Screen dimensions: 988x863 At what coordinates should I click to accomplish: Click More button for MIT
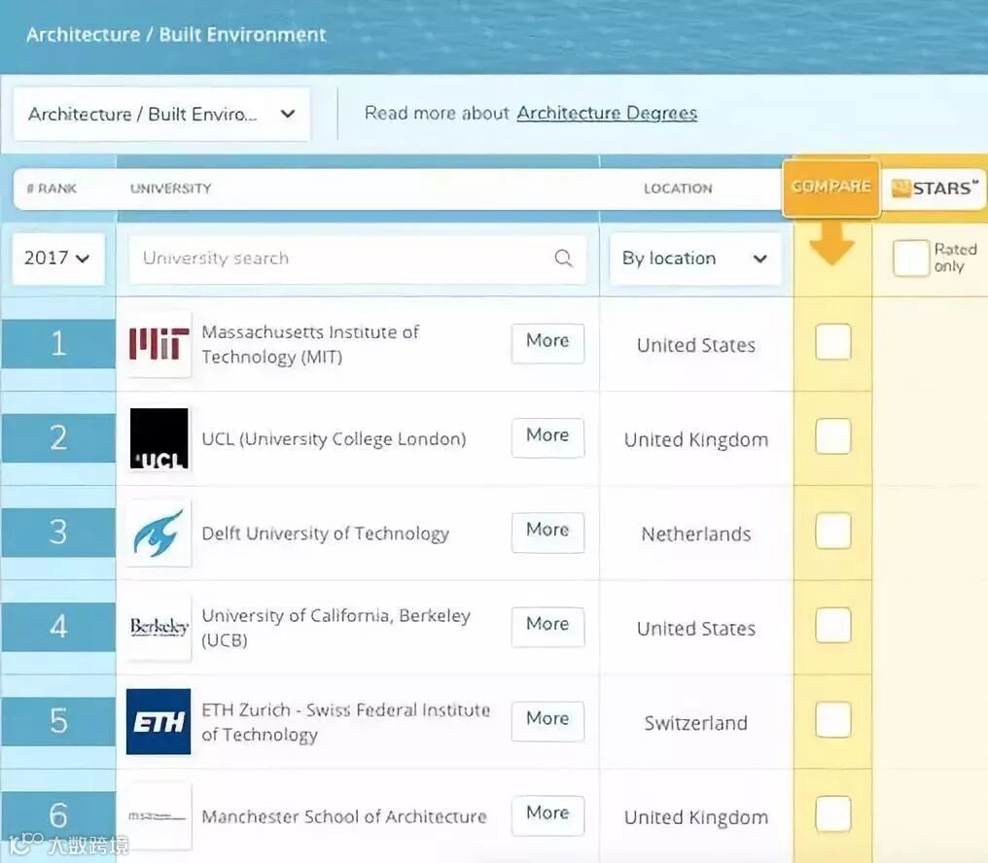tap(547, 343)
